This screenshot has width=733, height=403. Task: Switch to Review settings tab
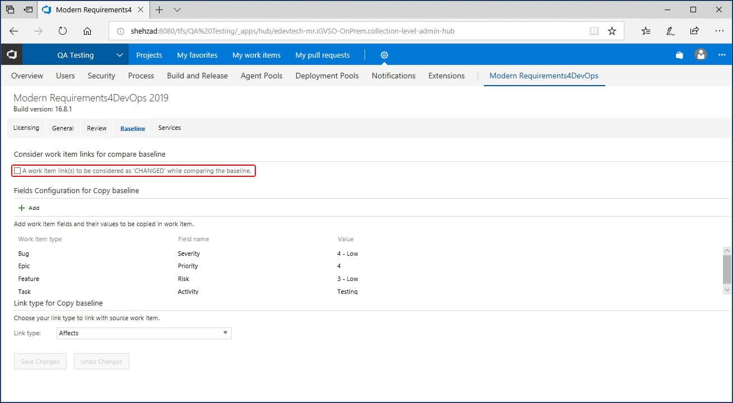96,128
